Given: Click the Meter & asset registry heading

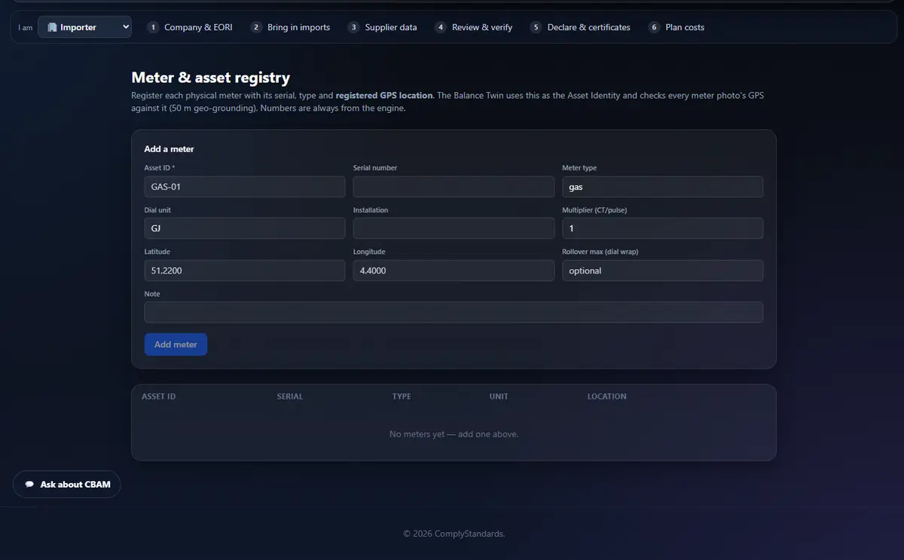Looking at the screenshot, I should pyautogui.click(x=211, y=78).
